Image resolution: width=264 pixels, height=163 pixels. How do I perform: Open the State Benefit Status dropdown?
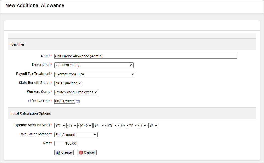(x=68, y=83)
